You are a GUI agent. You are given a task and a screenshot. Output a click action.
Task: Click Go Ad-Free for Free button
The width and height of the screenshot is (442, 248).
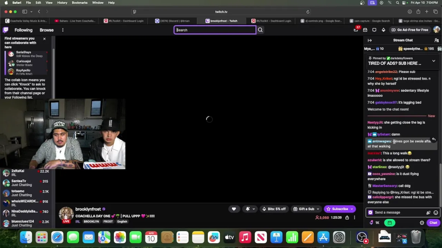410,30
